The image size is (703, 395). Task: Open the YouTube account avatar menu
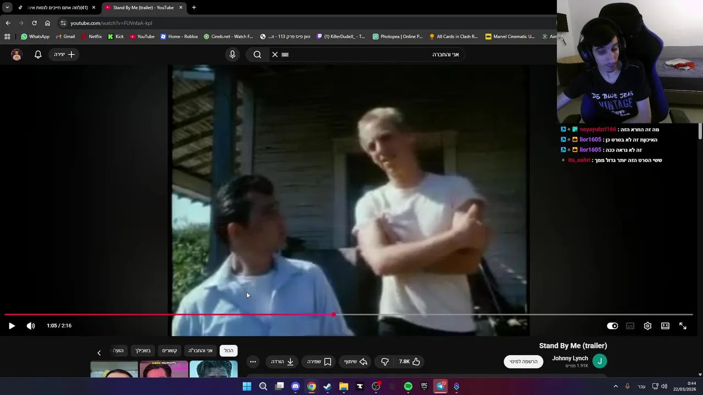[x=16, y=54]
